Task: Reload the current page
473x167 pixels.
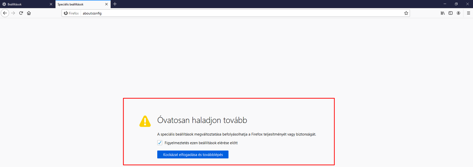Action: (21, 13)
